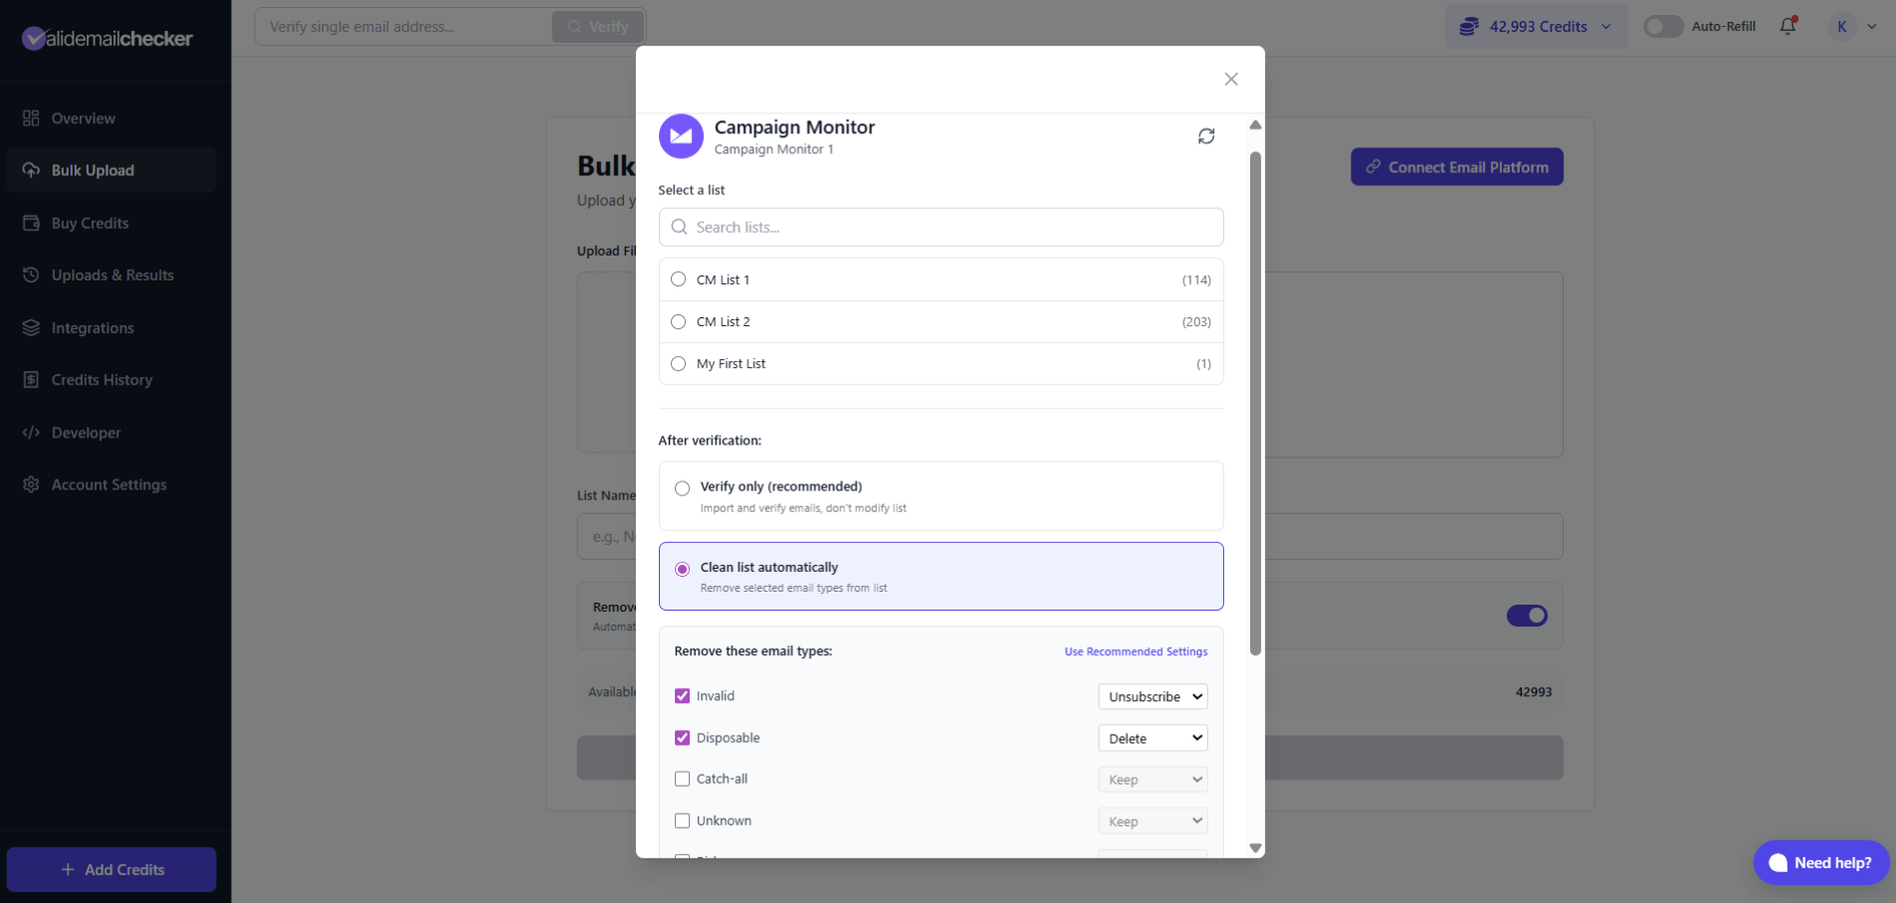This screenshot has height=903, width=1896.
Task: Click the Account Settings gear icon
Action: tap(31, 485)
